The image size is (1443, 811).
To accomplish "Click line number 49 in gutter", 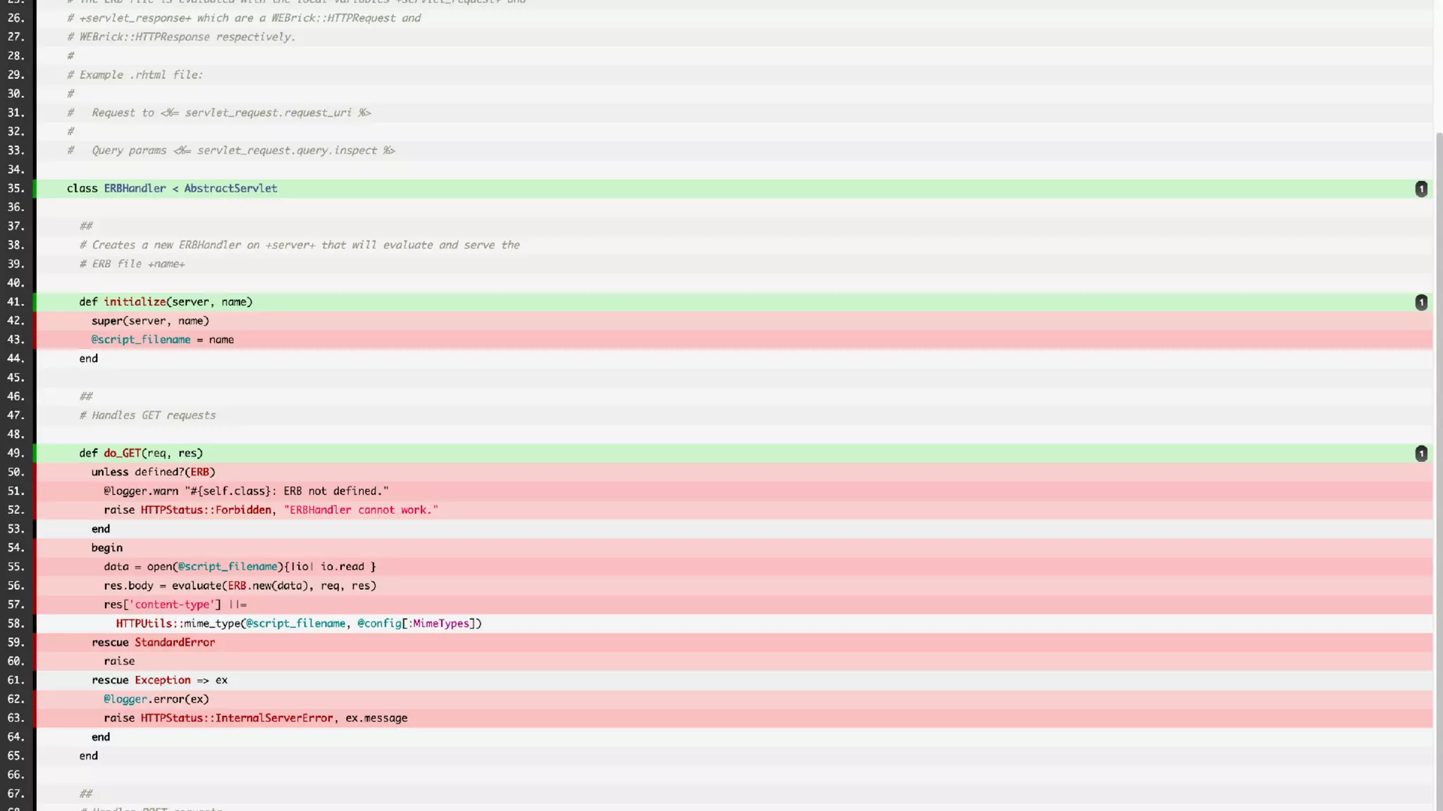I will click(16, 453).
